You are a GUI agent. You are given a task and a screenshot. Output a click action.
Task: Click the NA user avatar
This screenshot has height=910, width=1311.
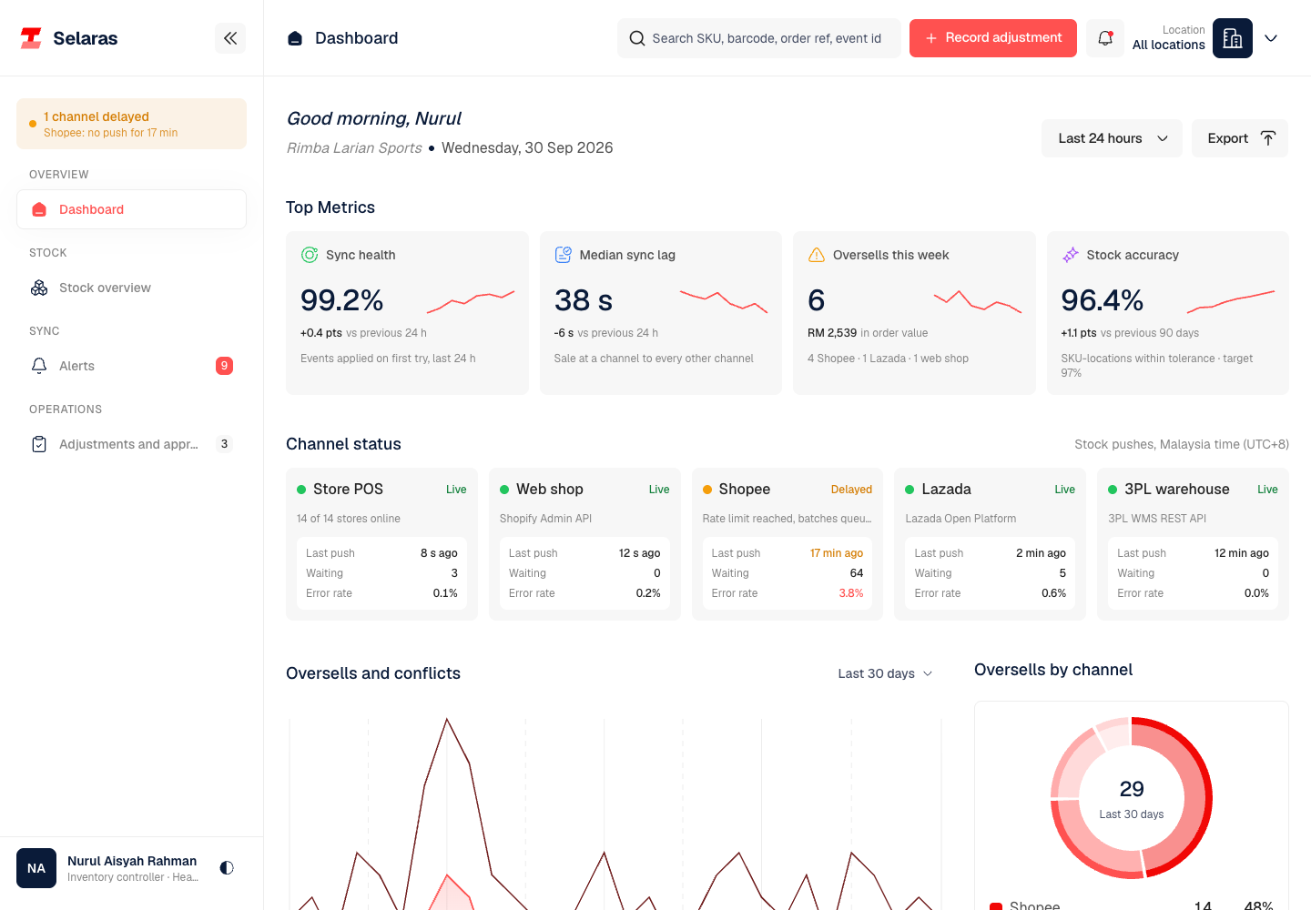(x=36, y=868)
